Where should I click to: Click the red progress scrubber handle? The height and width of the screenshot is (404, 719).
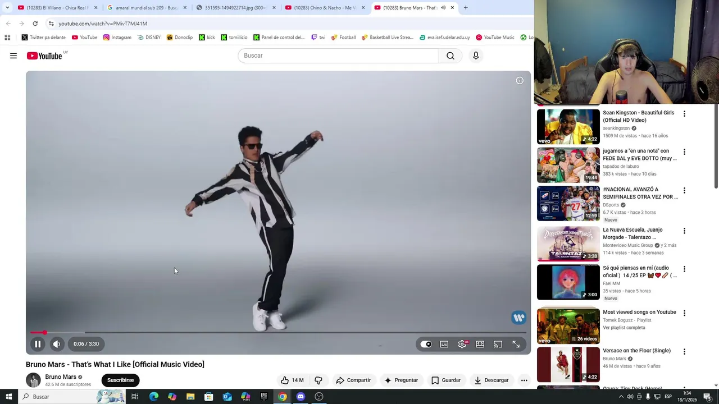click(x=44, y=333)
